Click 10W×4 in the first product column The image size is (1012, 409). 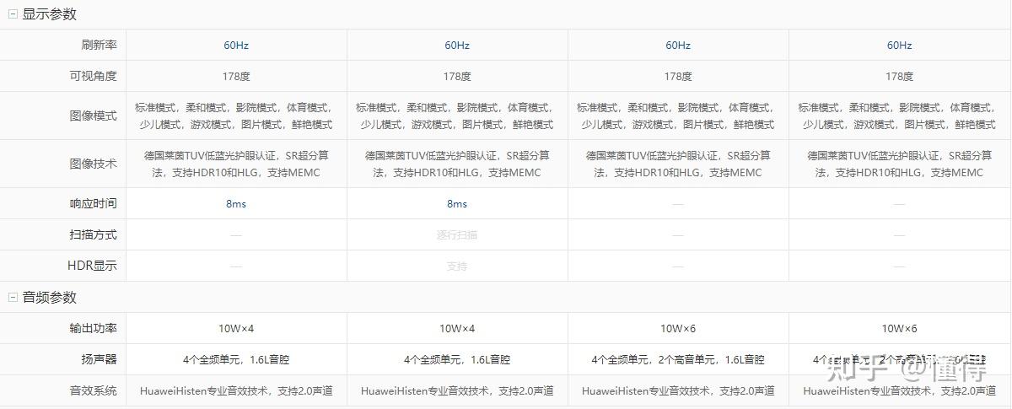[x=236, y=328]
